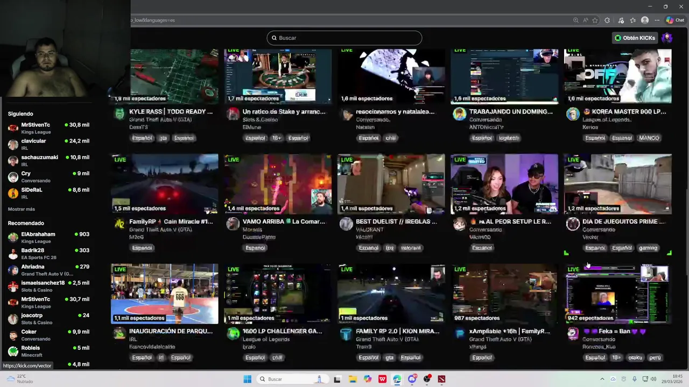This screenshot has width=689, height=387.
Task: Click Kerios streamer avatar icon
Action: pos(573,114)
